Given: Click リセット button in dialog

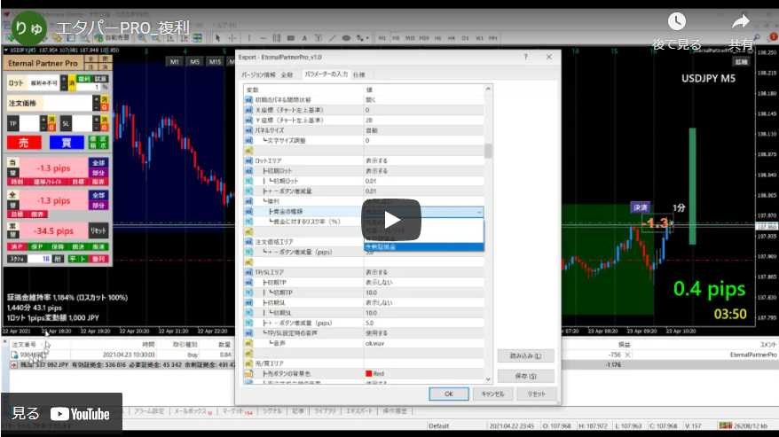Looking at the screenshot, I should click(x=536, y=394).
